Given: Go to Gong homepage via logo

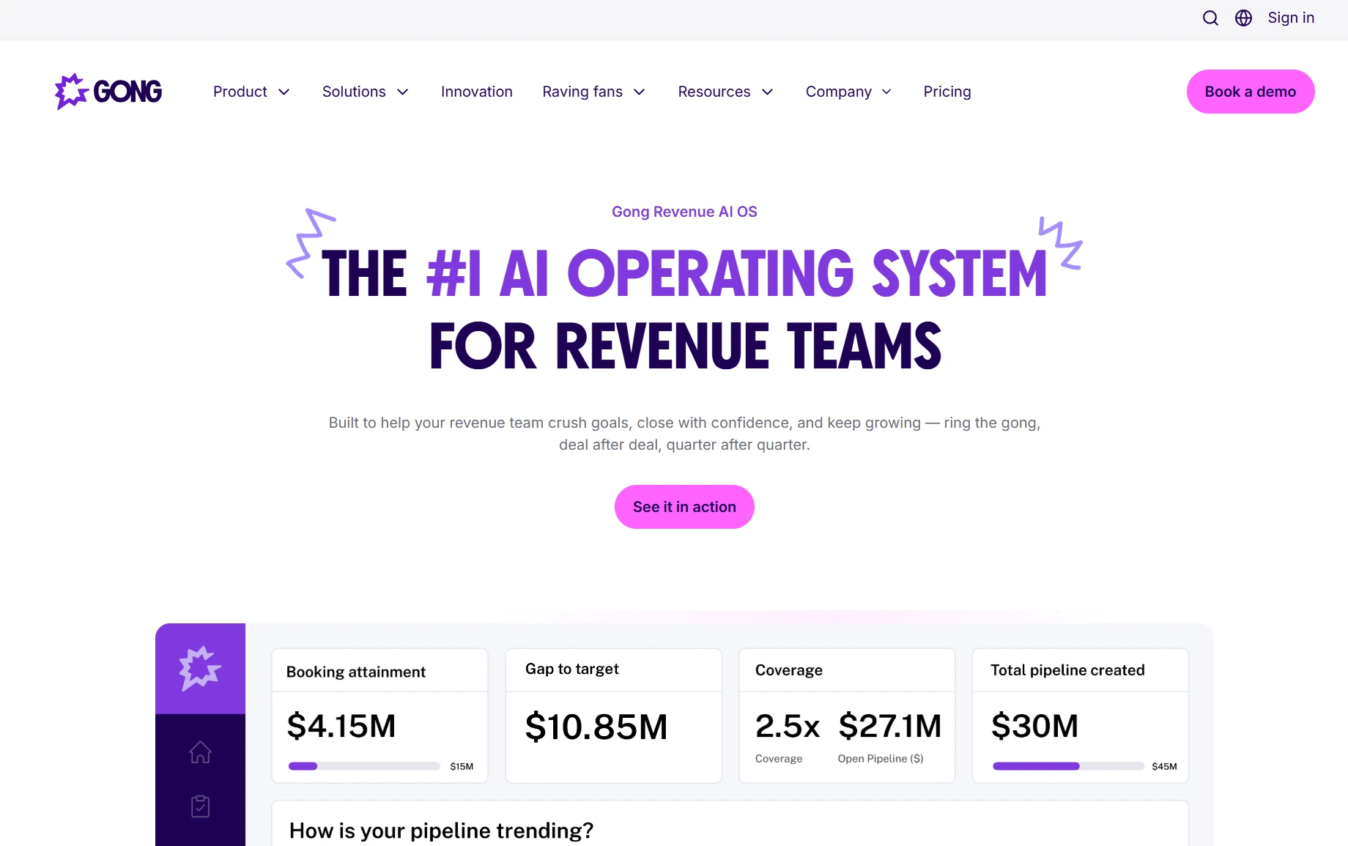Looking at the screenshot, I should (x=108, y=92).
